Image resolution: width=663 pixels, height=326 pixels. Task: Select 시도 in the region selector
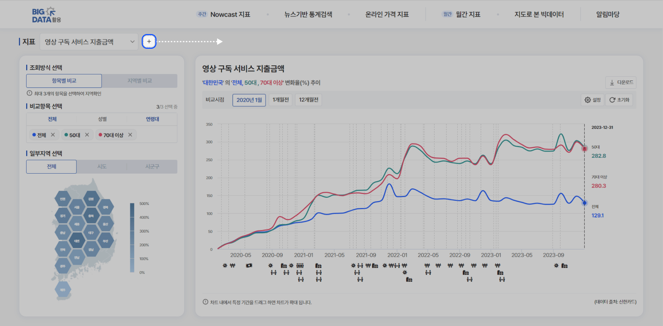[102, 167]
